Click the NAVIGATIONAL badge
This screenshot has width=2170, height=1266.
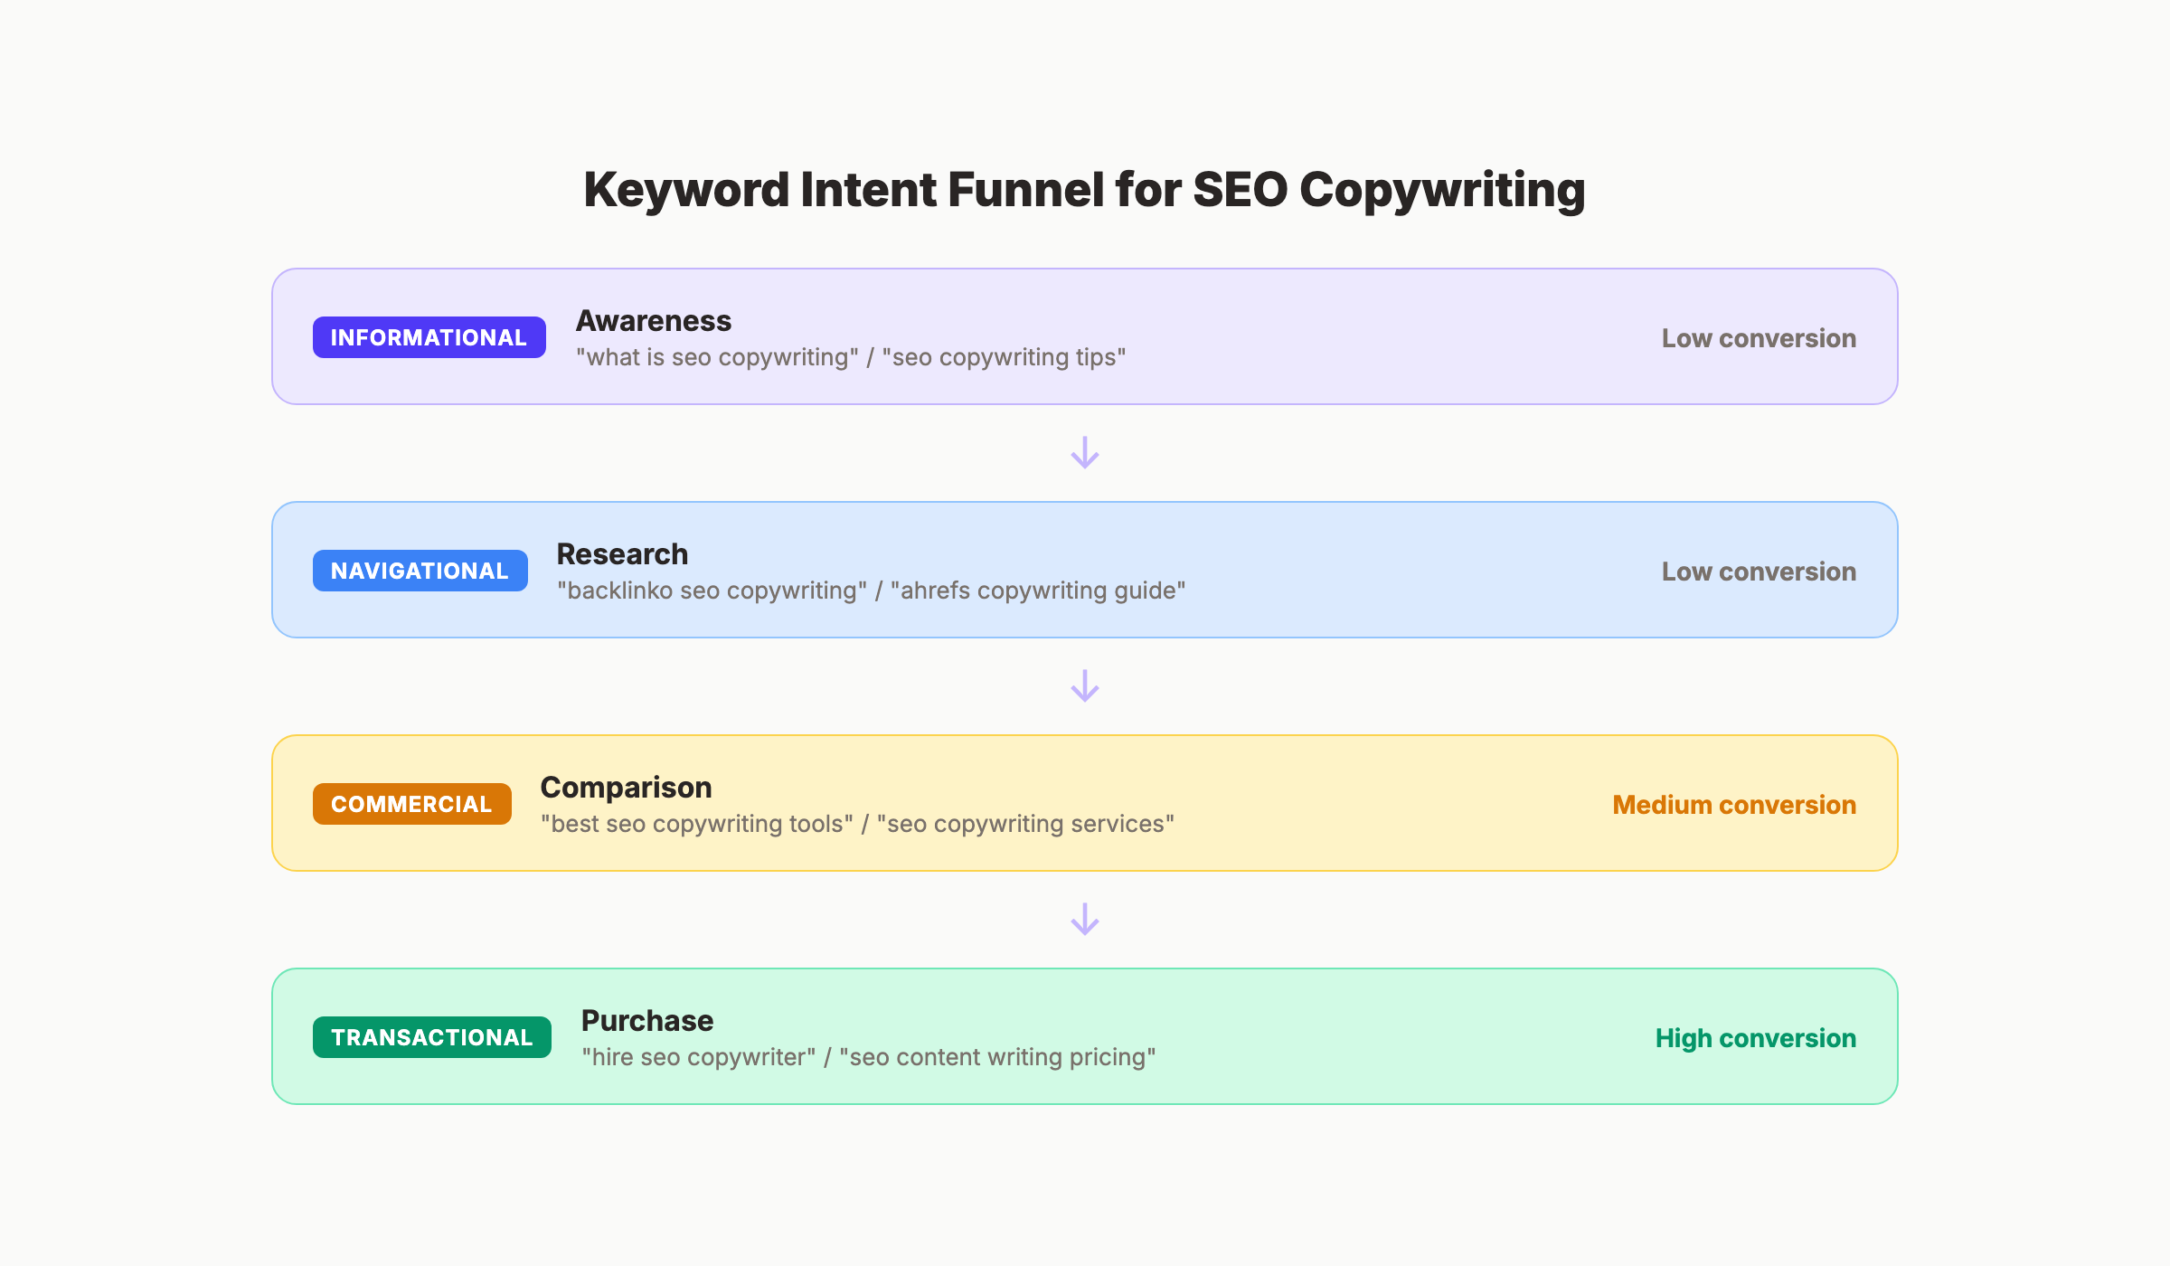coord(420,570)
